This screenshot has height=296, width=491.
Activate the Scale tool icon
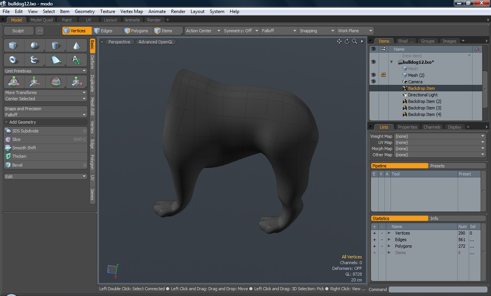[x=76, y=81]
